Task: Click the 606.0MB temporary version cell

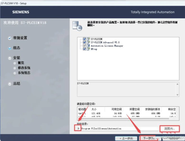Action: [x=156, y=113]
